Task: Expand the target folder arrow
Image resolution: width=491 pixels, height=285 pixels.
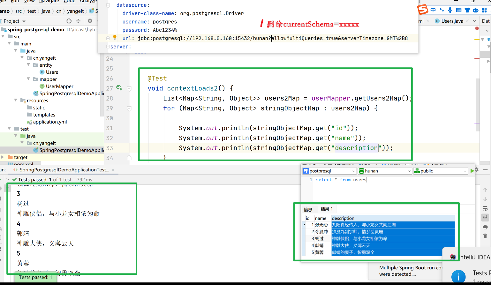Action: click(x=3, y=157)
